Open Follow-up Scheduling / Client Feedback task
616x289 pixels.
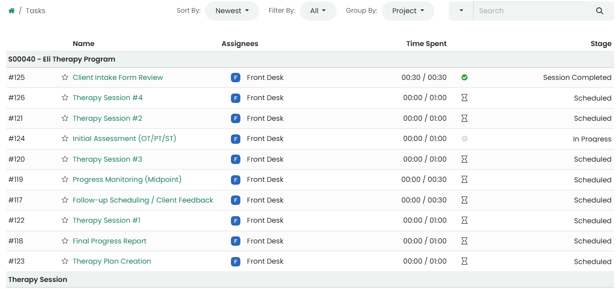tap(143, 200)
